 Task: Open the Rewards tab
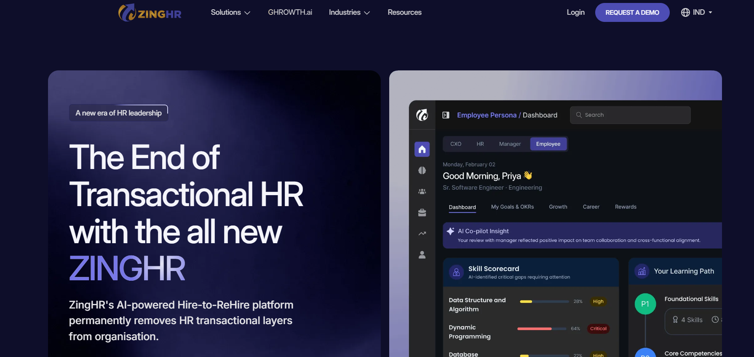click(x=626, y=207)
